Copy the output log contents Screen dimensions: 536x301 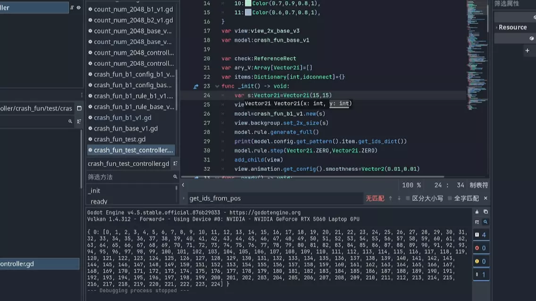485,212
